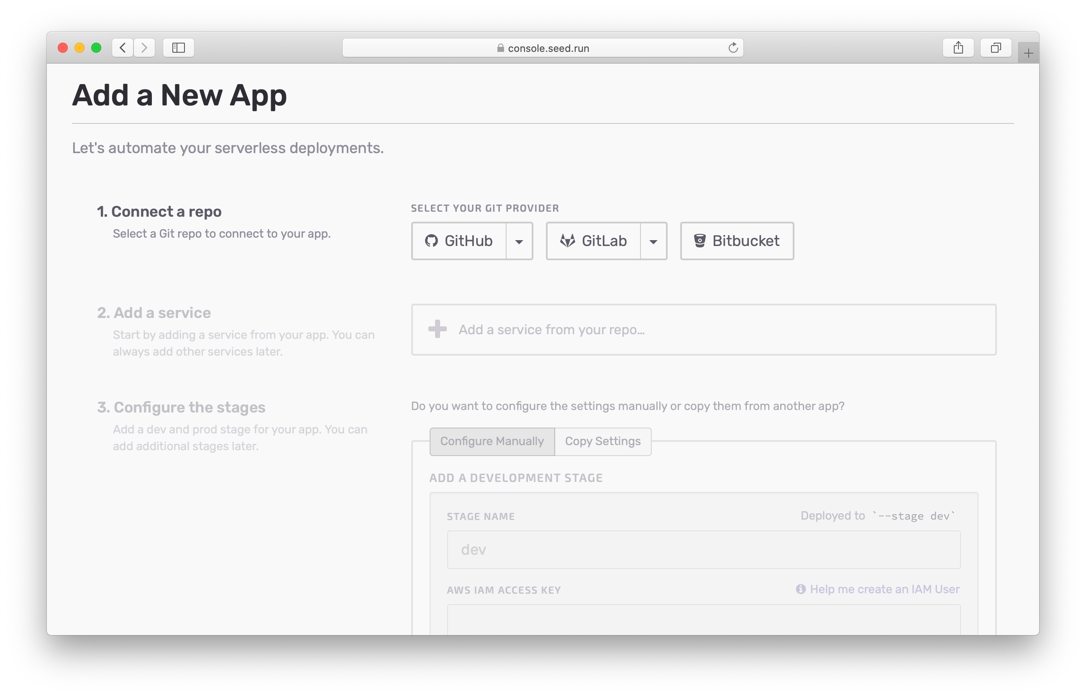Click the add service plus icon
Screen dimensions: 1086x697
pos(437,330)
